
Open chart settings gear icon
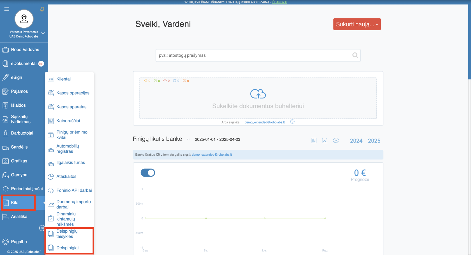pyautogui.click(x=336, y=141)
